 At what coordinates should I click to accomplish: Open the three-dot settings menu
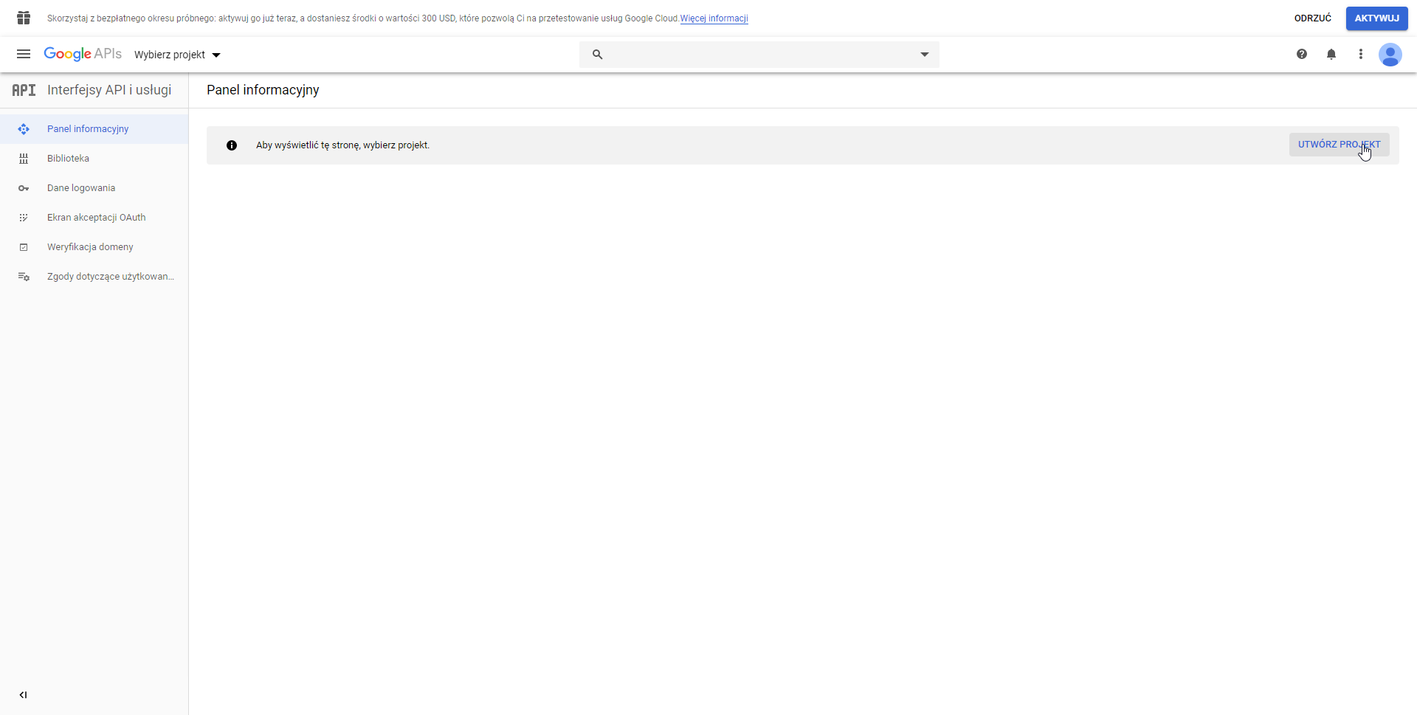pyautogui.click(x=1361, y=54)
